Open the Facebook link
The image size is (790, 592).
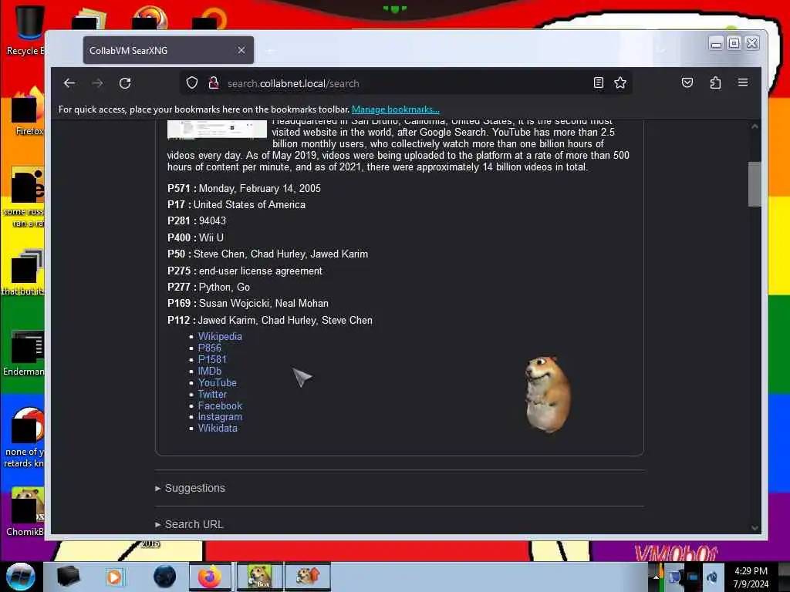(220, 405)
